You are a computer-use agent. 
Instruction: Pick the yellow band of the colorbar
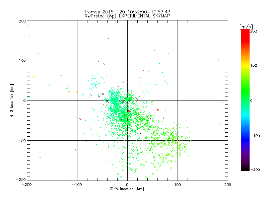[x=245, y=65]
